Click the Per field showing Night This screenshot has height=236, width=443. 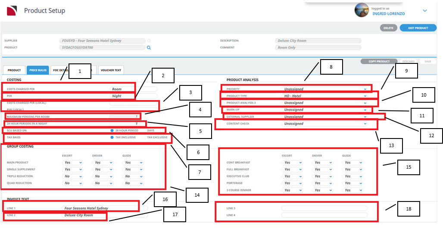click(133, 96)
